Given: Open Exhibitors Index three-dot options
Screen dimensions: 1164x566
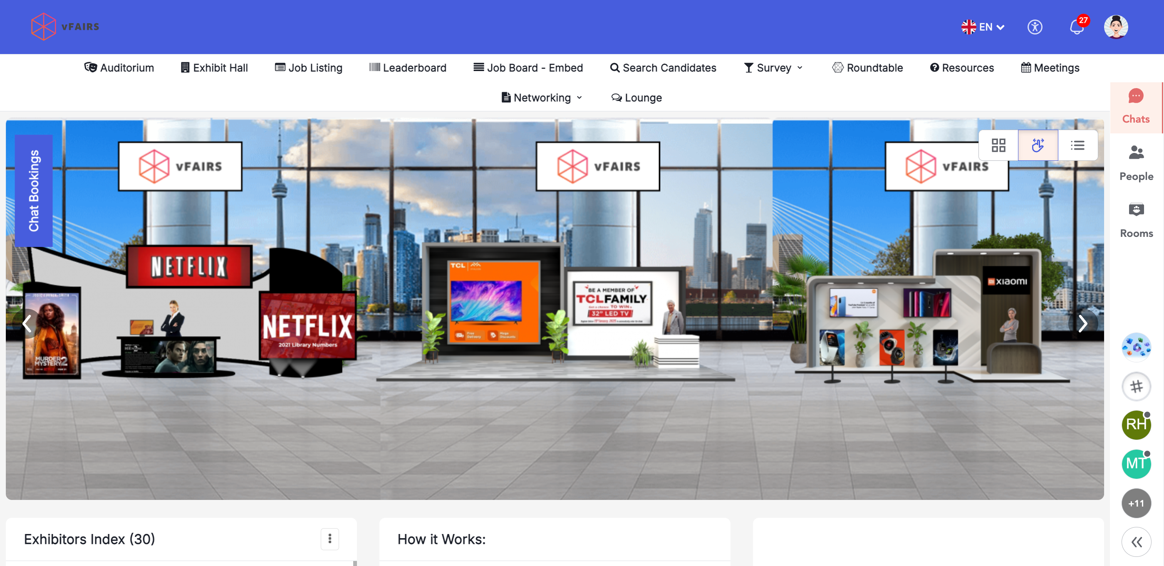Looking at the screenshot, I should tap(329, 539).
